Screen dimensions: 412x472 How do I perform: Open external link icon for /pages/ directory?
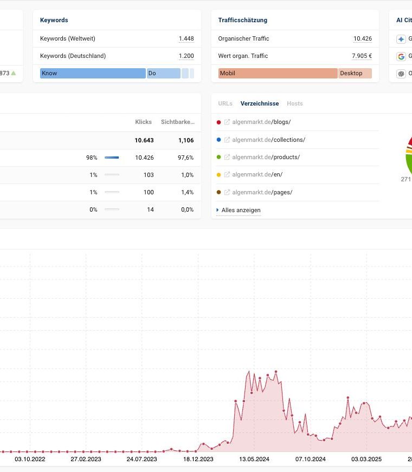tap(227, 192)
